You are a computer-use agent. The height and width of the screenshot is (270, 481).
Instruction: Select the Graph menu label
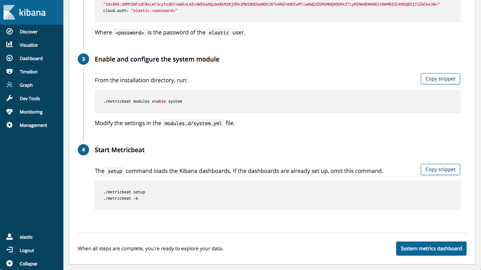(26, 85)
